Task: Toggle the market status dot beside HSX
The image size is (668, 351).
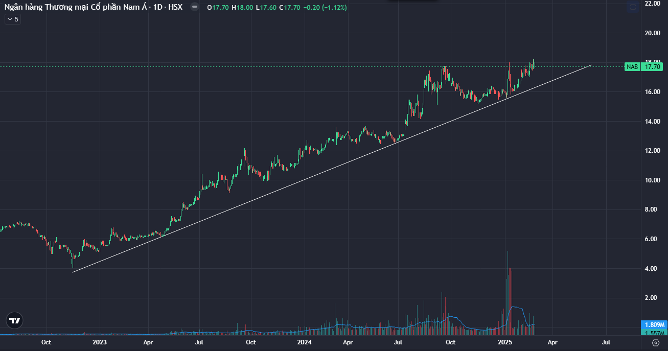Action: pos(194,7)
